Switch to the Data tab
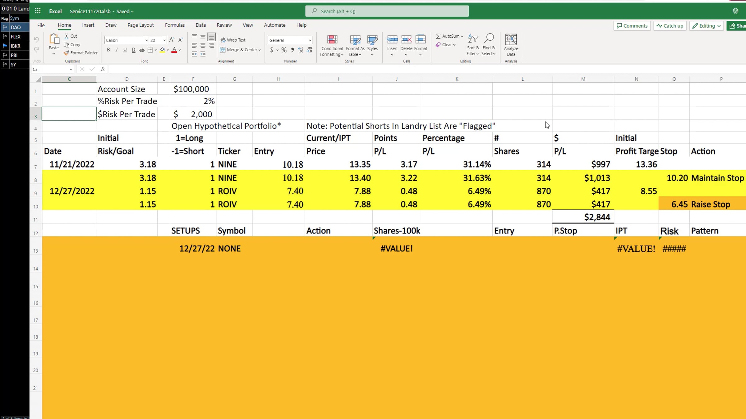Image resolution: width=746 pixels, height=419 pixels. (201, 25)
